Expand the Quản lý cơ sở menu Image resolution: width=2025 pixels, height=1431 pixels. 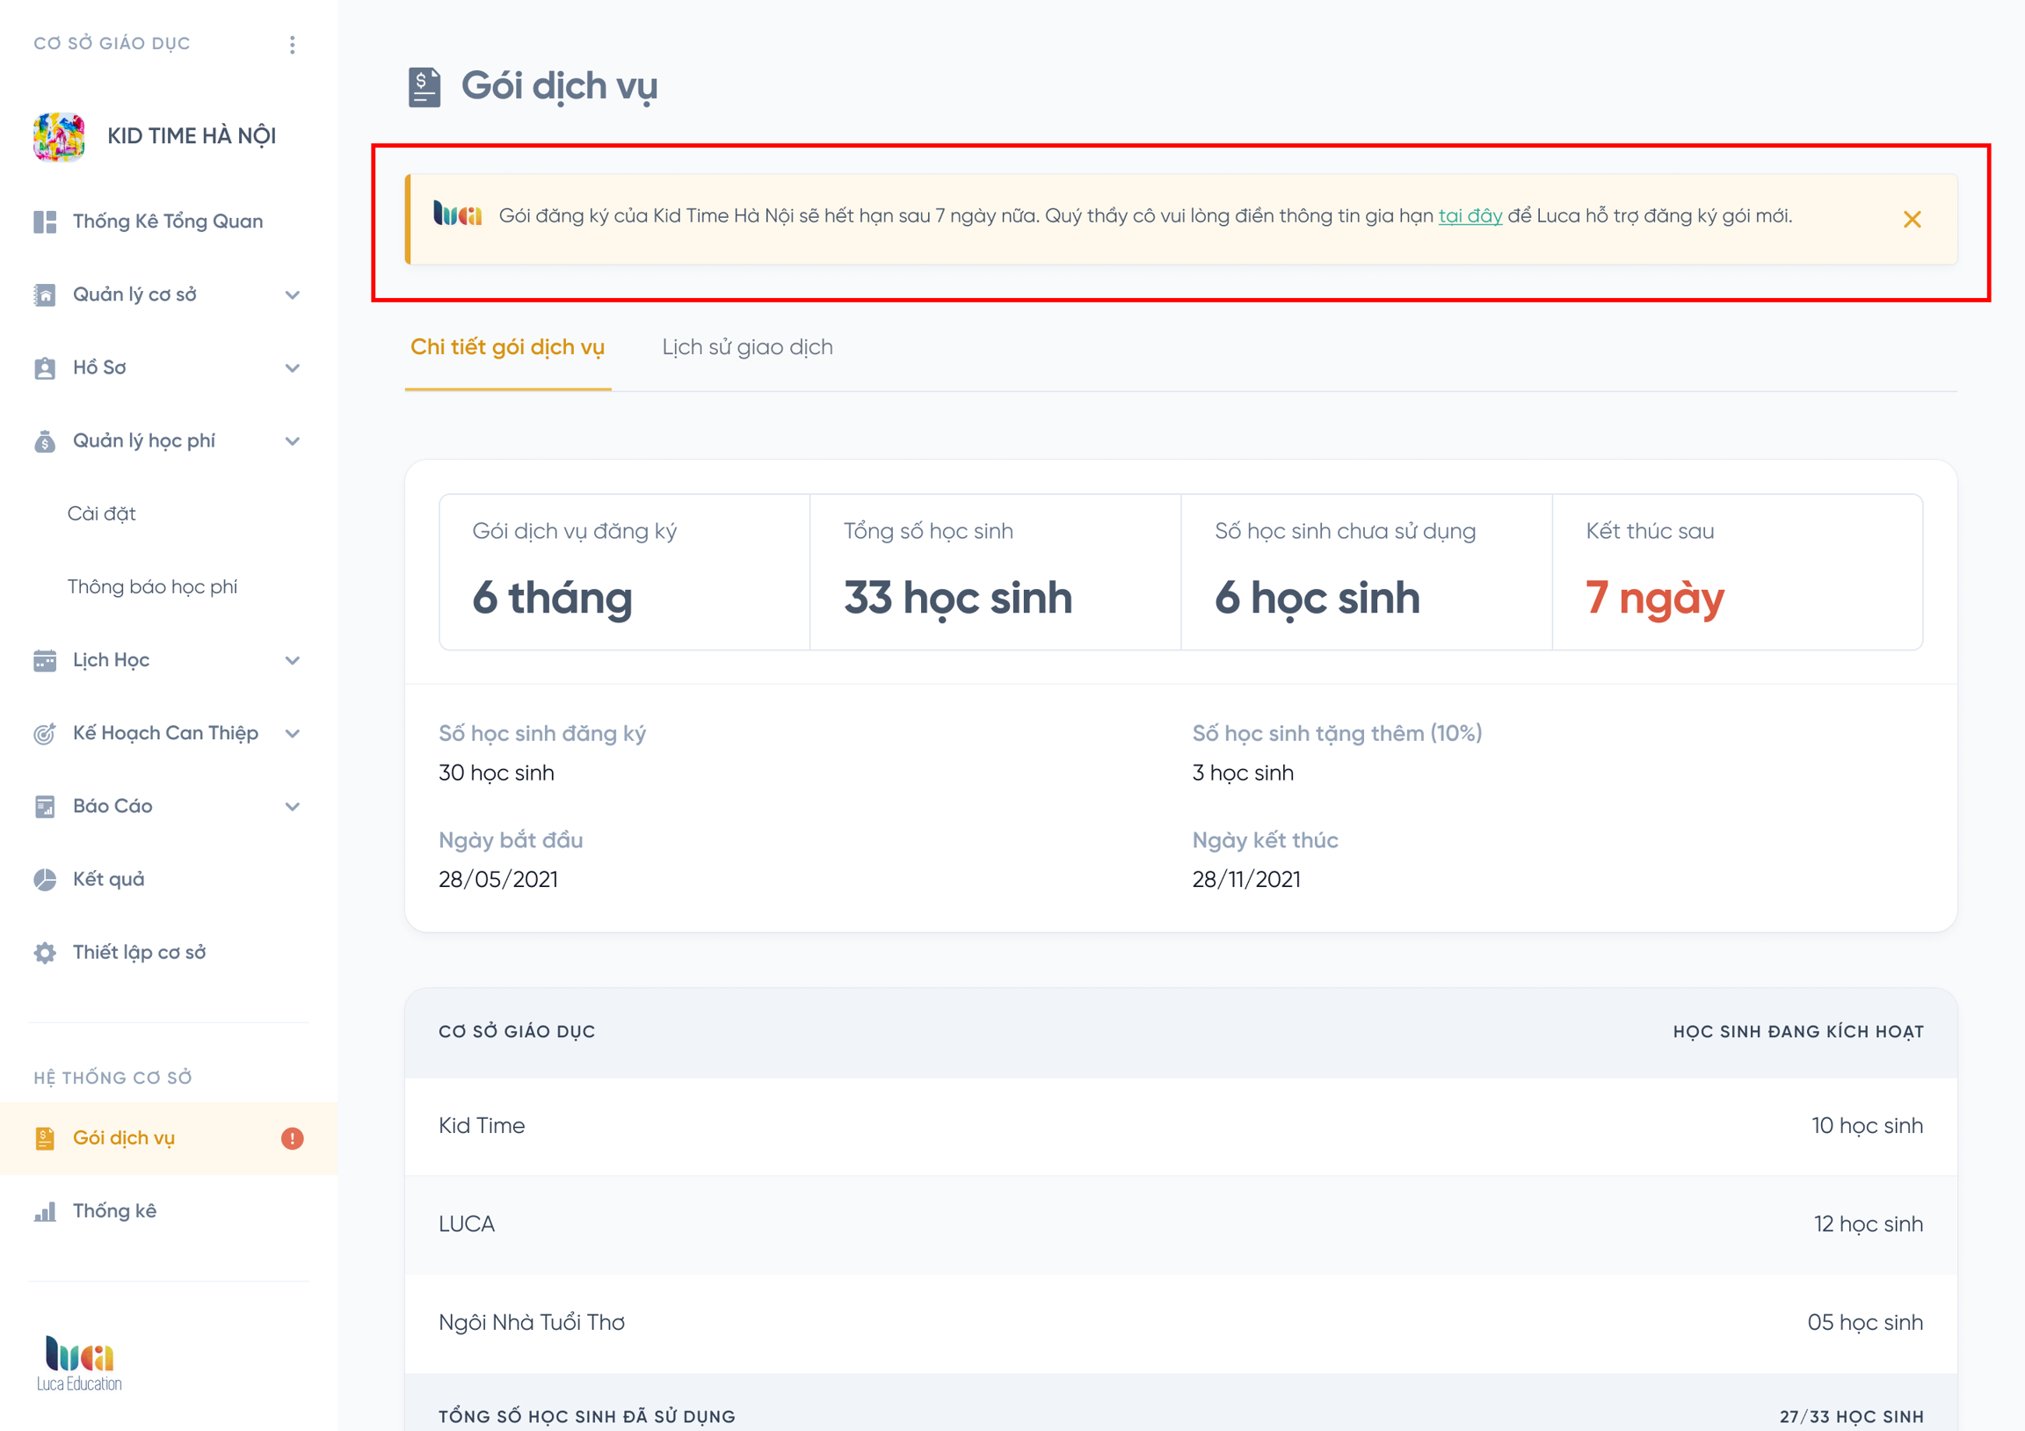(293, 294)
